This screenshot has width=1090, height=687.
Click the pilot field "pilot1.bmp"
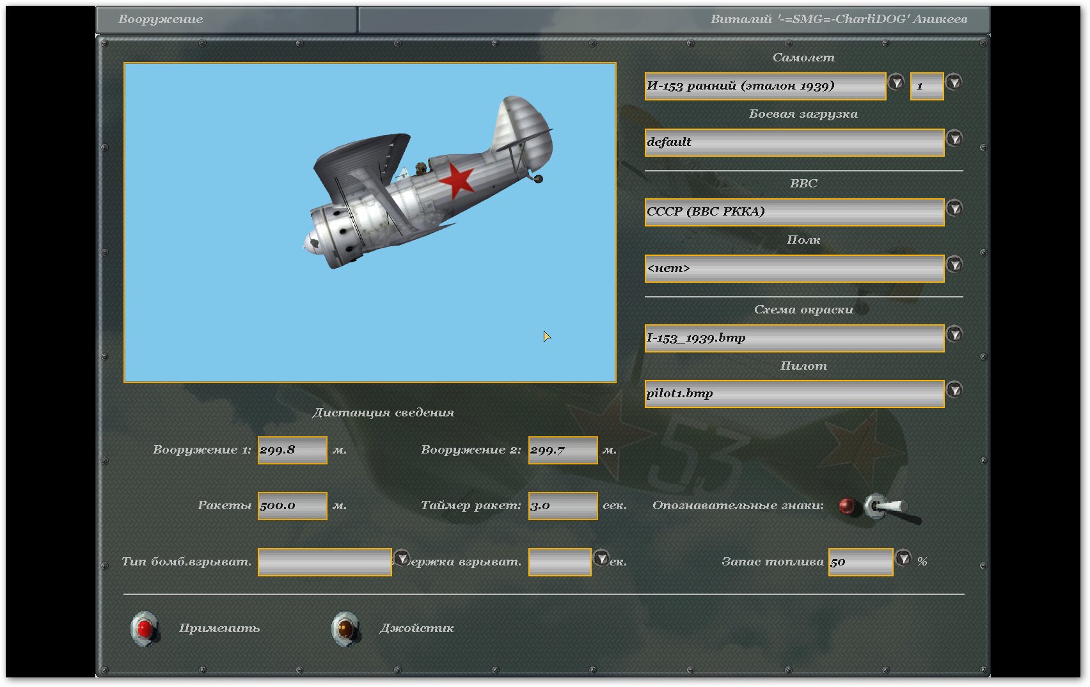[794, 394]
